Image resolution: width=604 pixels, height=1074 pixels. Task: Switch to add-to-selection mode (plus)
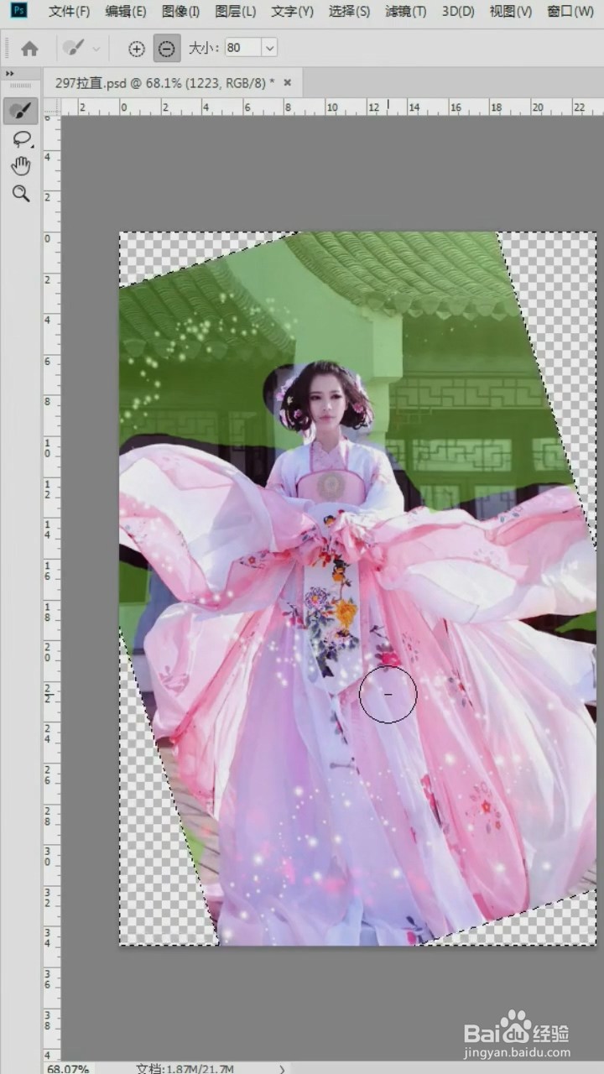136,49
